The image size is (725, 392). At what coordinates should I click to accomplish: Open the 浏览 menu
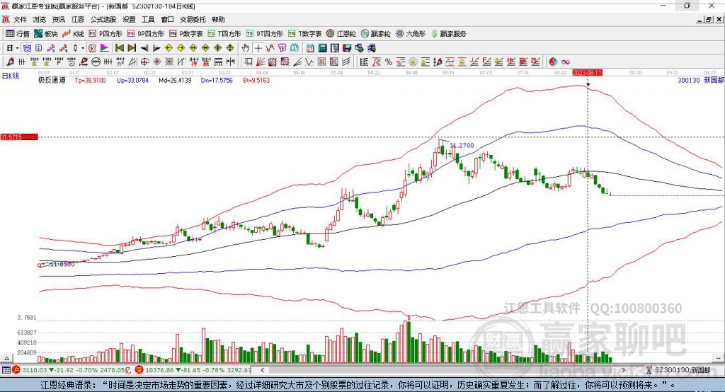click(x=40, y=19)
